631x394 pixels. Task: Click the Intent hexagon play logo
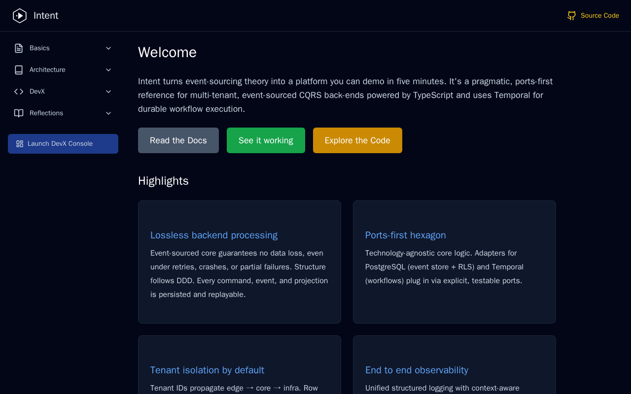(20, 16)
